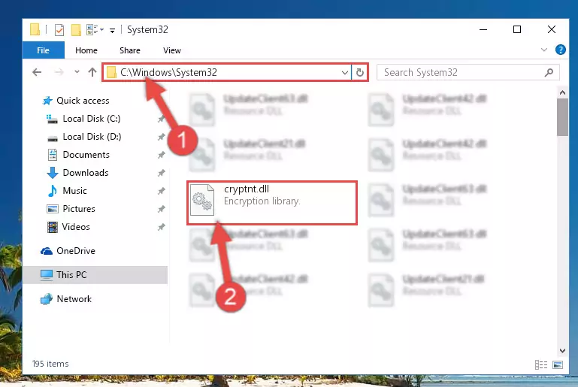
Task: Click the Search System32 field
Action: coord(468,72)
